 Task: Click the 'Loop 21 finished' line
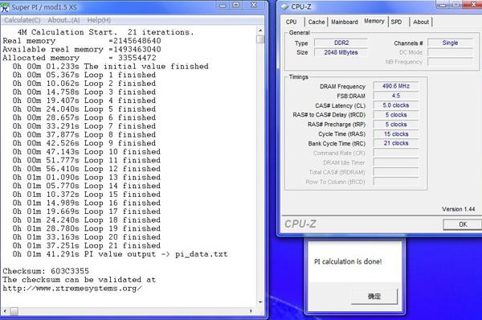[87, 245]
